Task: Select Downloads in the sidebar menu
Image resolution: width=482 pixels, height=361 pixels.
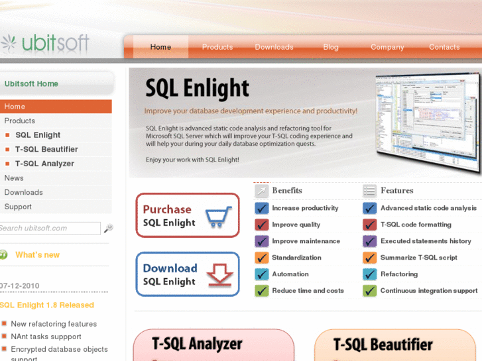Action: (x=56, y=192)
